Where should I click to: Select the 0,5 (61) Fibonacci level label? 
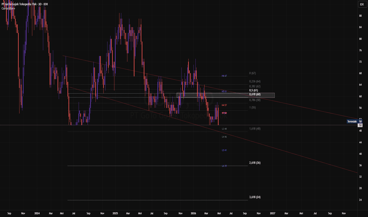click(253, 90)
